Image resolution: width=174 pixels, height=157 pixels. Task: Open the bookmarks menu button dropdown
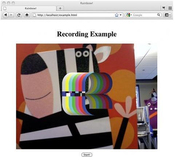click(x=167, y=15)
